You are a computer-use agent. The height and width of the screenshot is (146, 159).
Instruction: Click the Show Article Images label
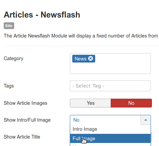(25, 103)
